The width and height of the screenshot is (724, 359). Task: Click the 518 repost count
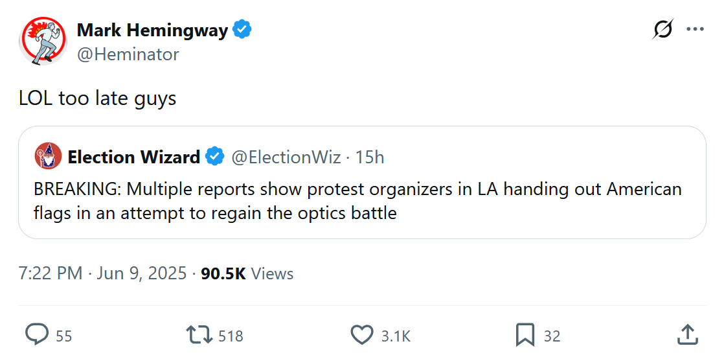(231, 336)
